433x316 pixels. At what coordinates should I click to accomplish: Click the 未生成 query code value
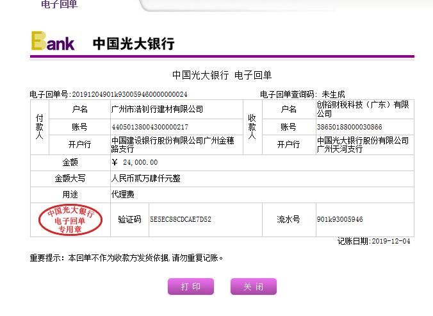(333, 94)
